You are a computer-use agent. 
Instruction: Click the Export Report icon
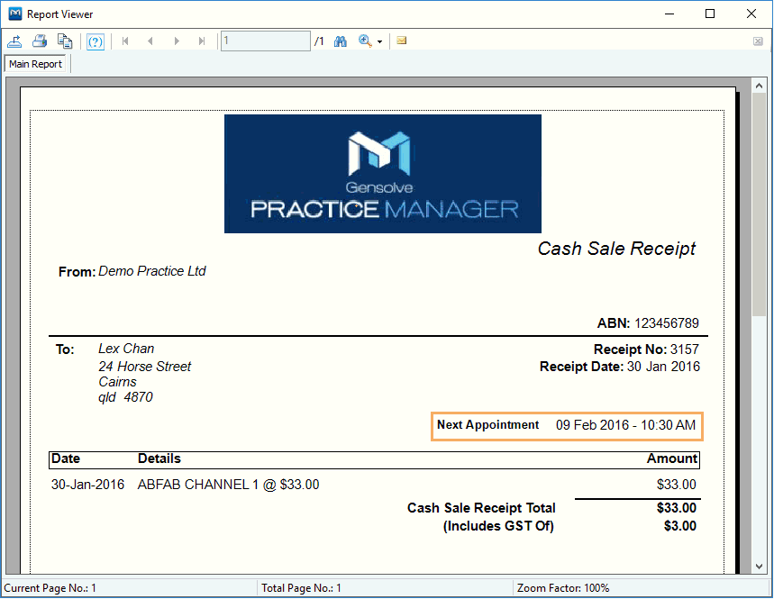tap(14, 41)
